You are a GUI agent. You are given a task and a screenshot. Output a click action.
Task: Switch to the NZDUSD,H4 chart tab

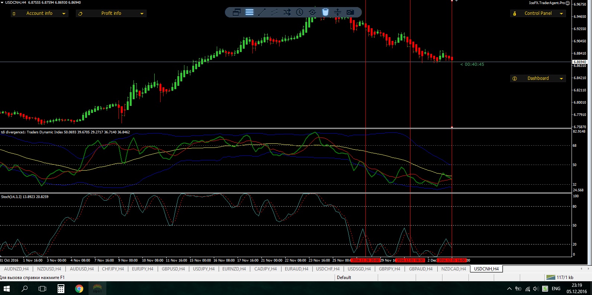click(x=49, y=269)
